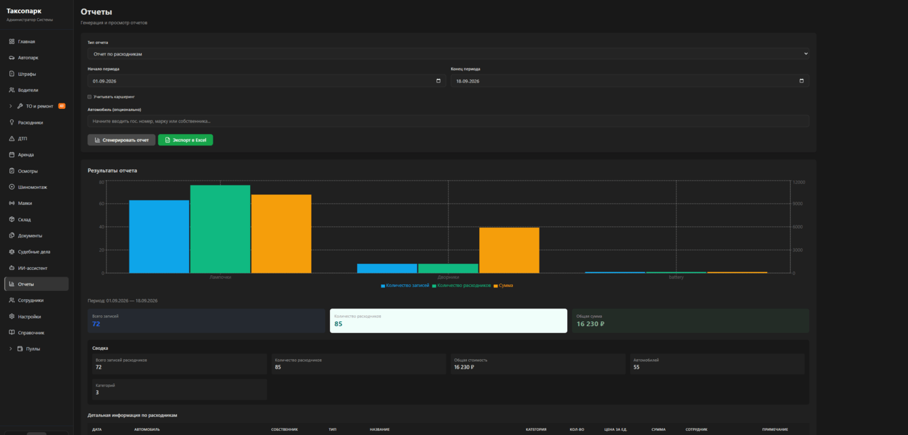Navigate to the Шиномонтаж section
The image size is (908, 435).
37,187
